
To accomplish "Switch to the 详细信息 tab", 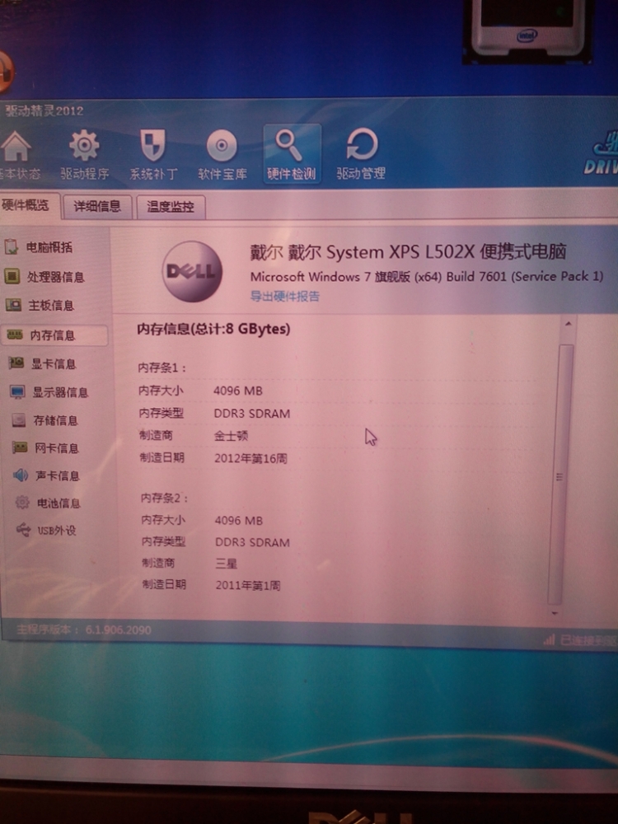I will (96, 206).
